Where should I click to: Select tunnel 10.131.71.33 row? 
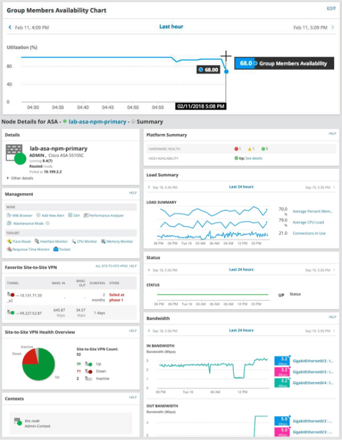click(71, 297)
